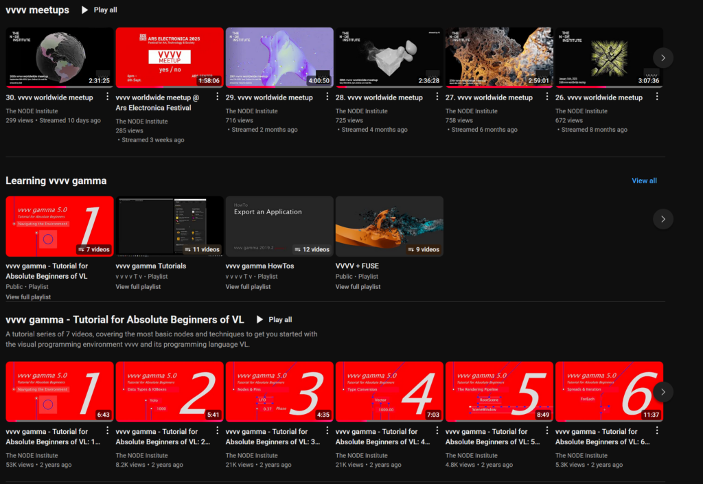Open tutorial 5 Rendering Pipeline thumbnail
Image resolution: width=703 pixels, height=484 pixels.
(499, 391)
